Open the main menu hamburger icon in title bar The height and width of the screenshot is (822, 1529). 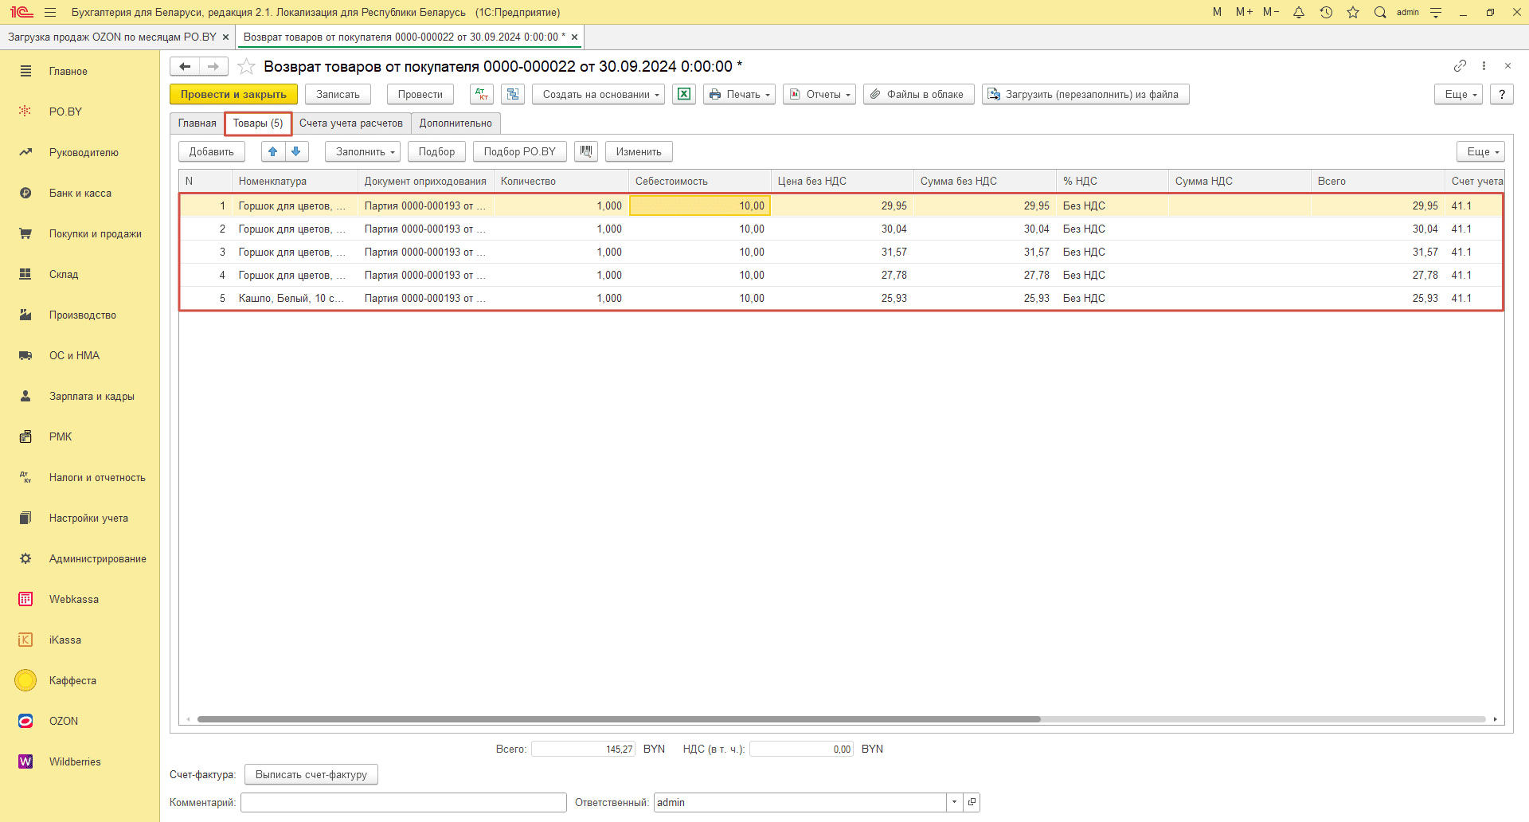(50, 12)
